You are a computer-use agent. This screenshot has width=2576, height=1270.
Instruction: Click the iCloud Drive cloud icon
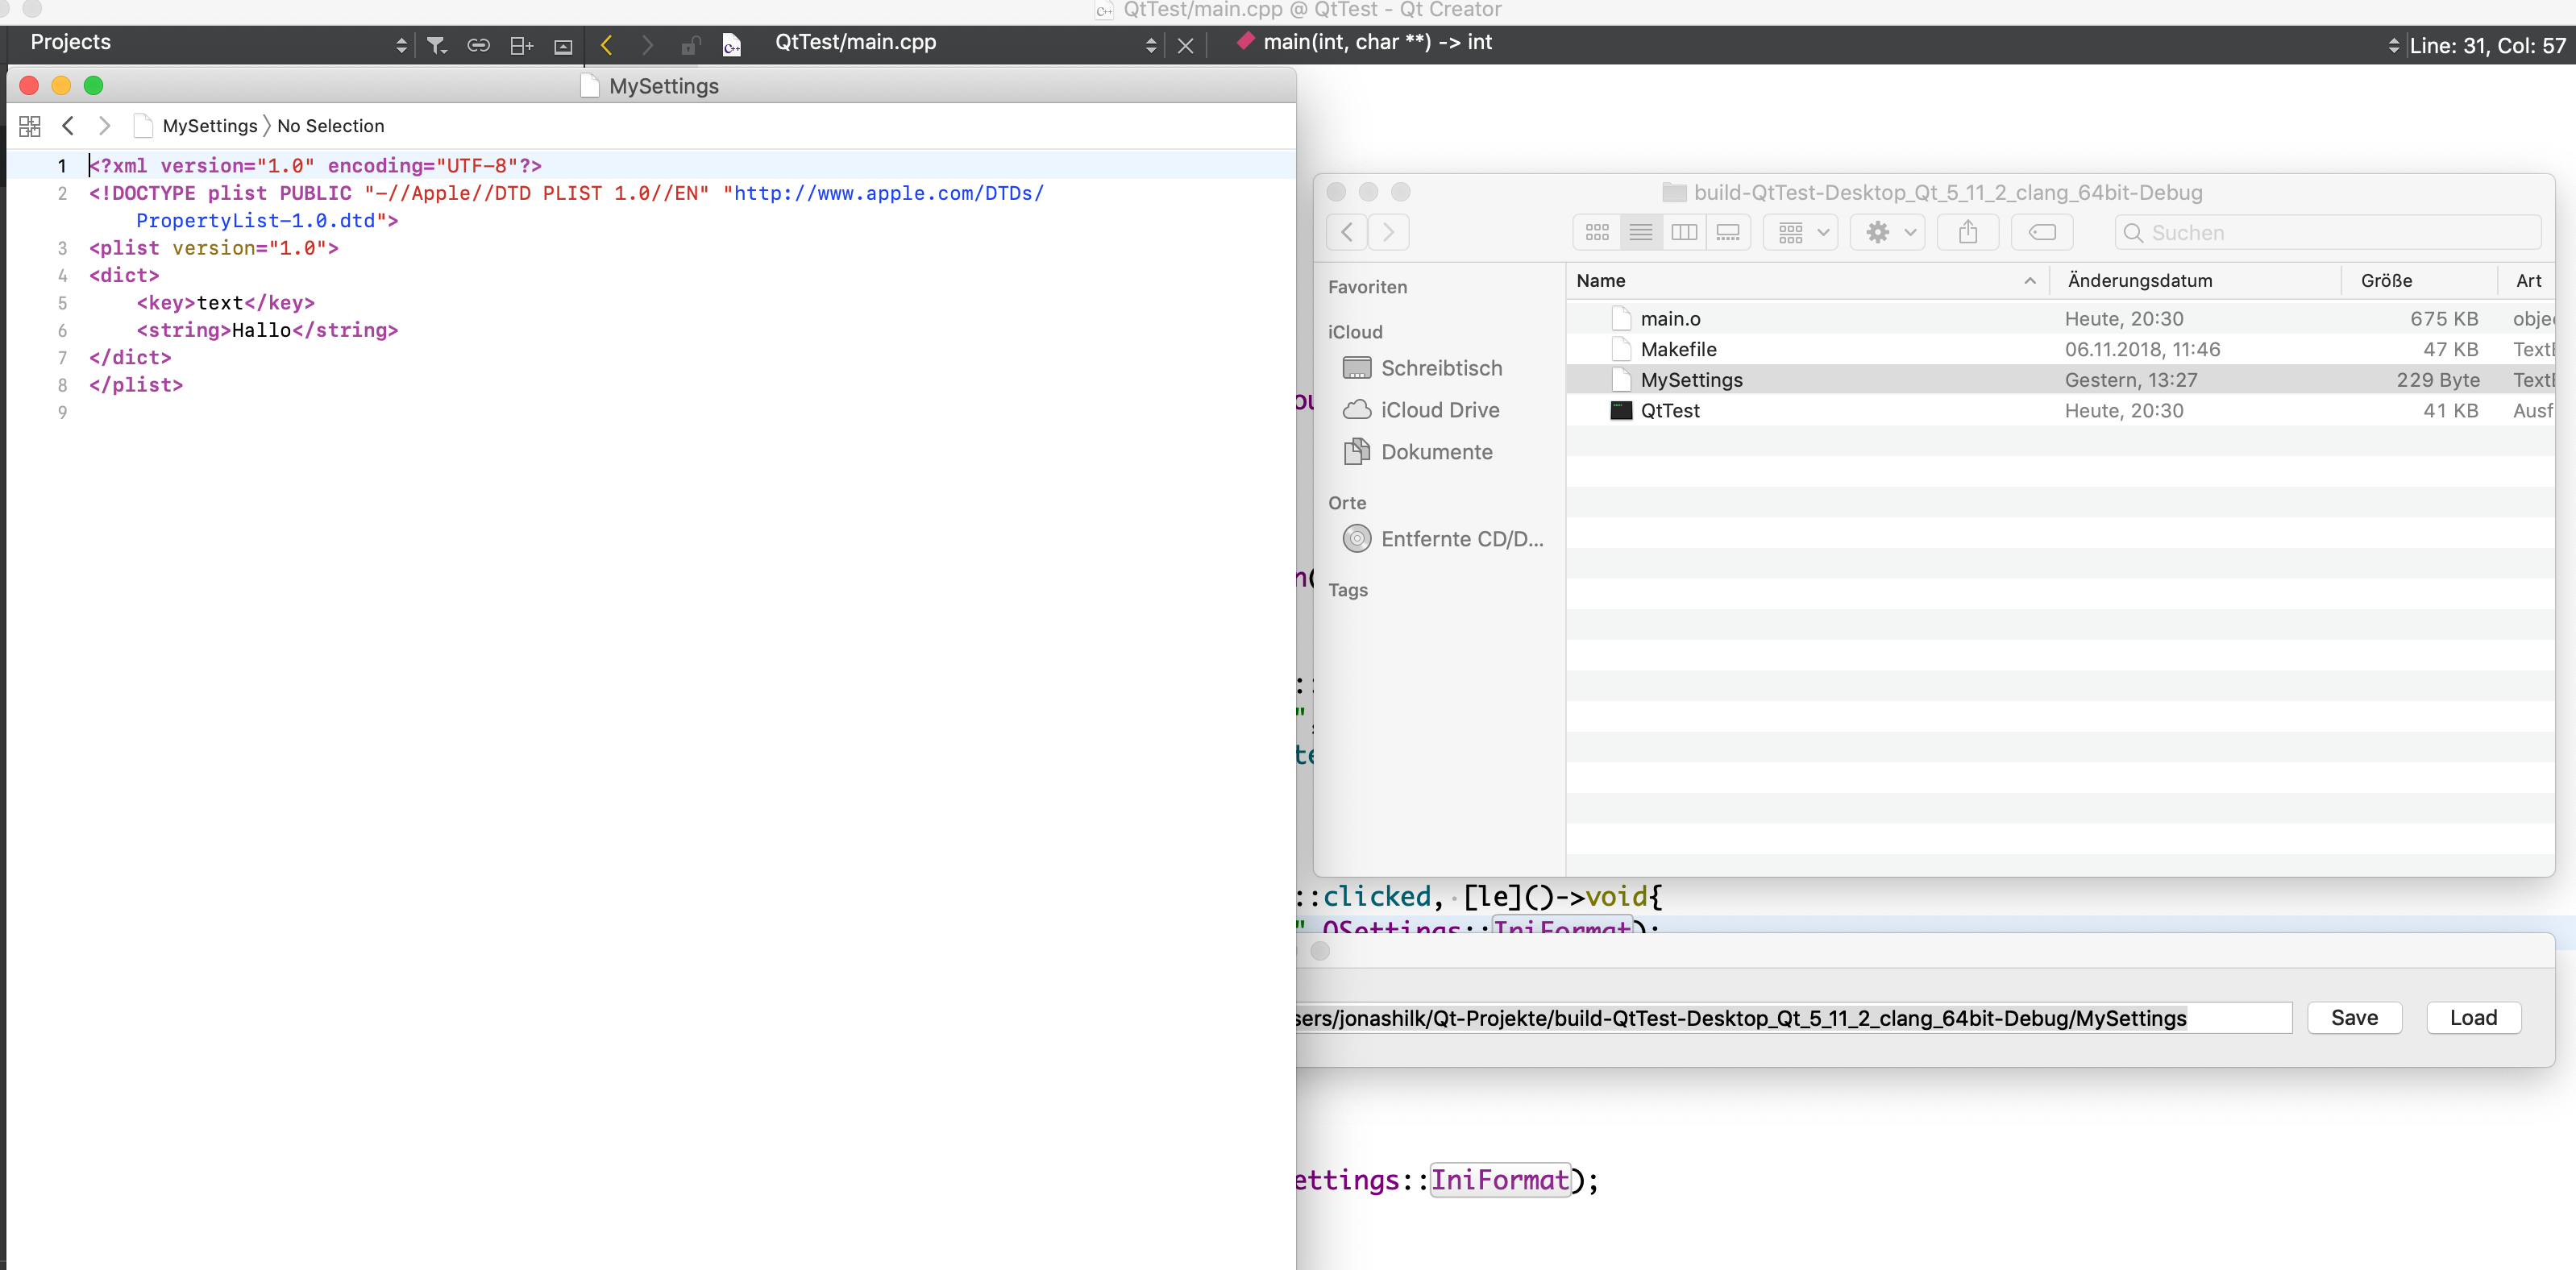click(1356, 410)
